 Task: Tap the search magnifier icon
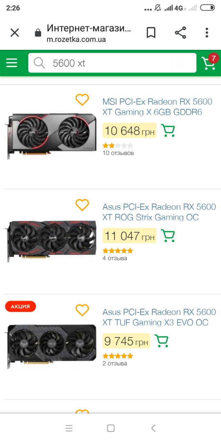coord(39,63)
